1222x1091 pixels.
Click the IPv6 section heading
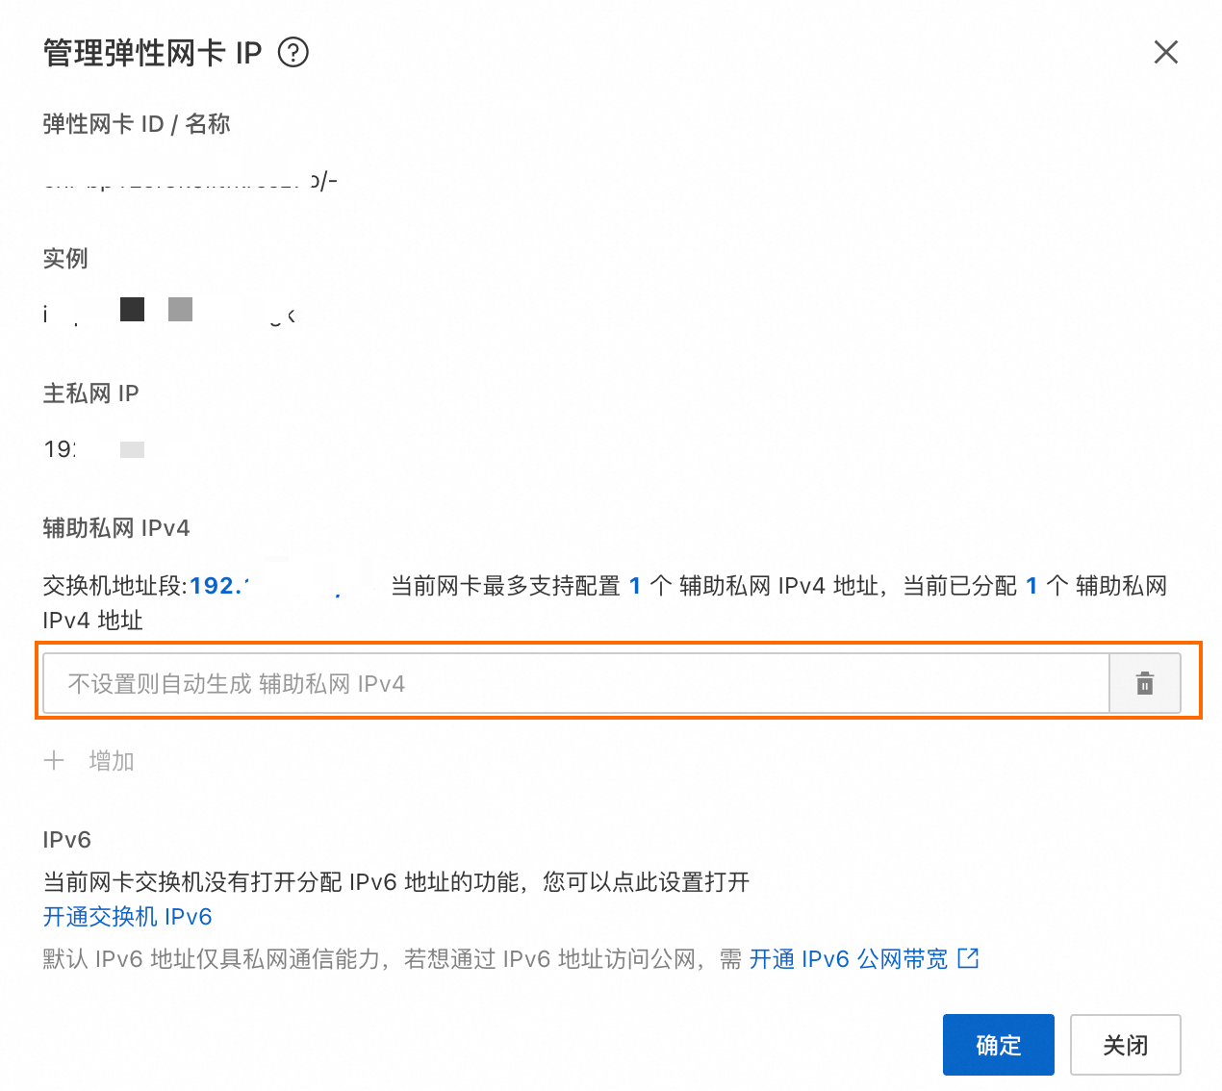[x=67, y=840]
